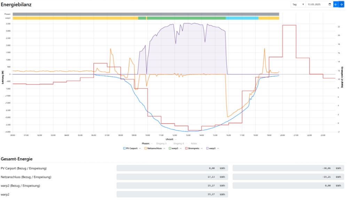Click the date field showing 13.05.2025
The height and width of the screenshot is (200, 348).
click(316, 4)
